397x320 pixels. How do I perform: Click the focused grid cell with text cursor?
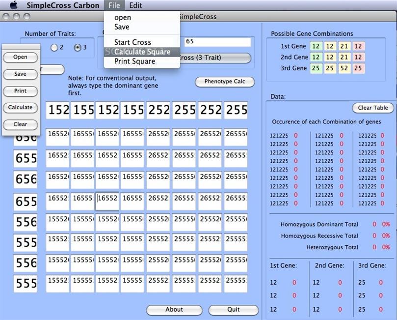(x=107, y=202)
